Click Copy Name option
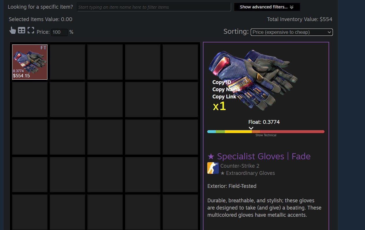365x230 pixels. click(x=226, y=89)
